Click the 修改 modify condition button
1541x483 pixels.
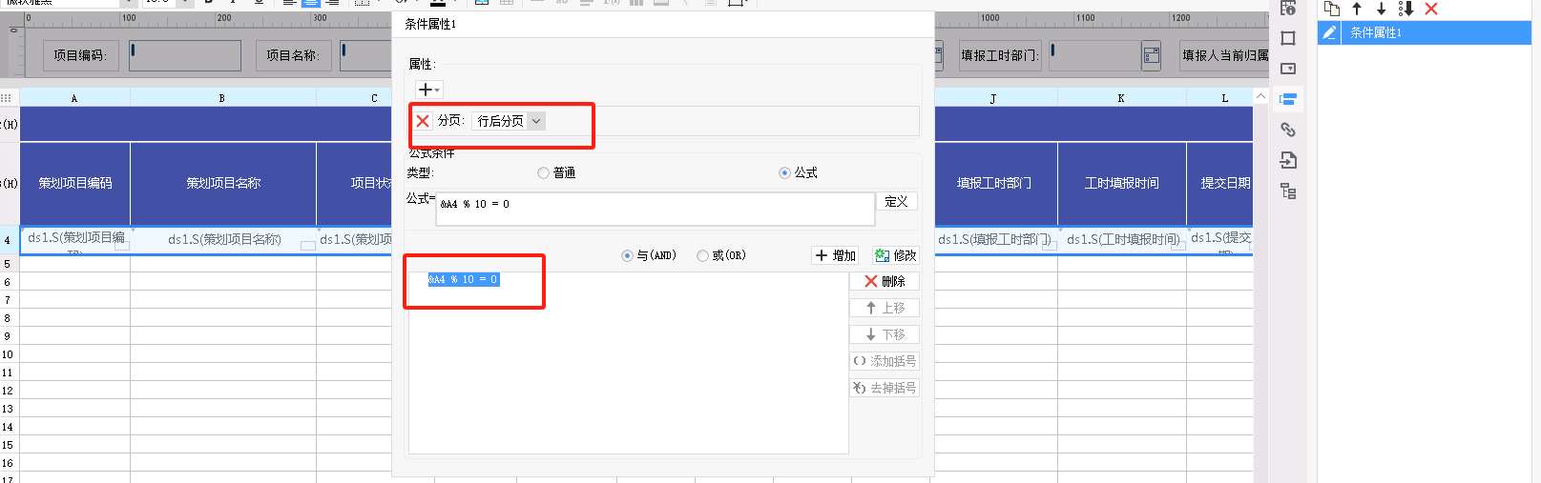(x=895, y=255)
